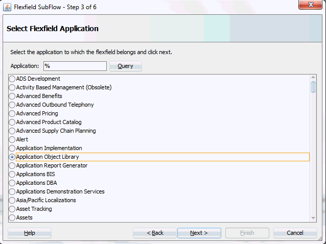Select Application Implementation radio button
This screenshot has height=244, width=326.
tap(12, 148)
